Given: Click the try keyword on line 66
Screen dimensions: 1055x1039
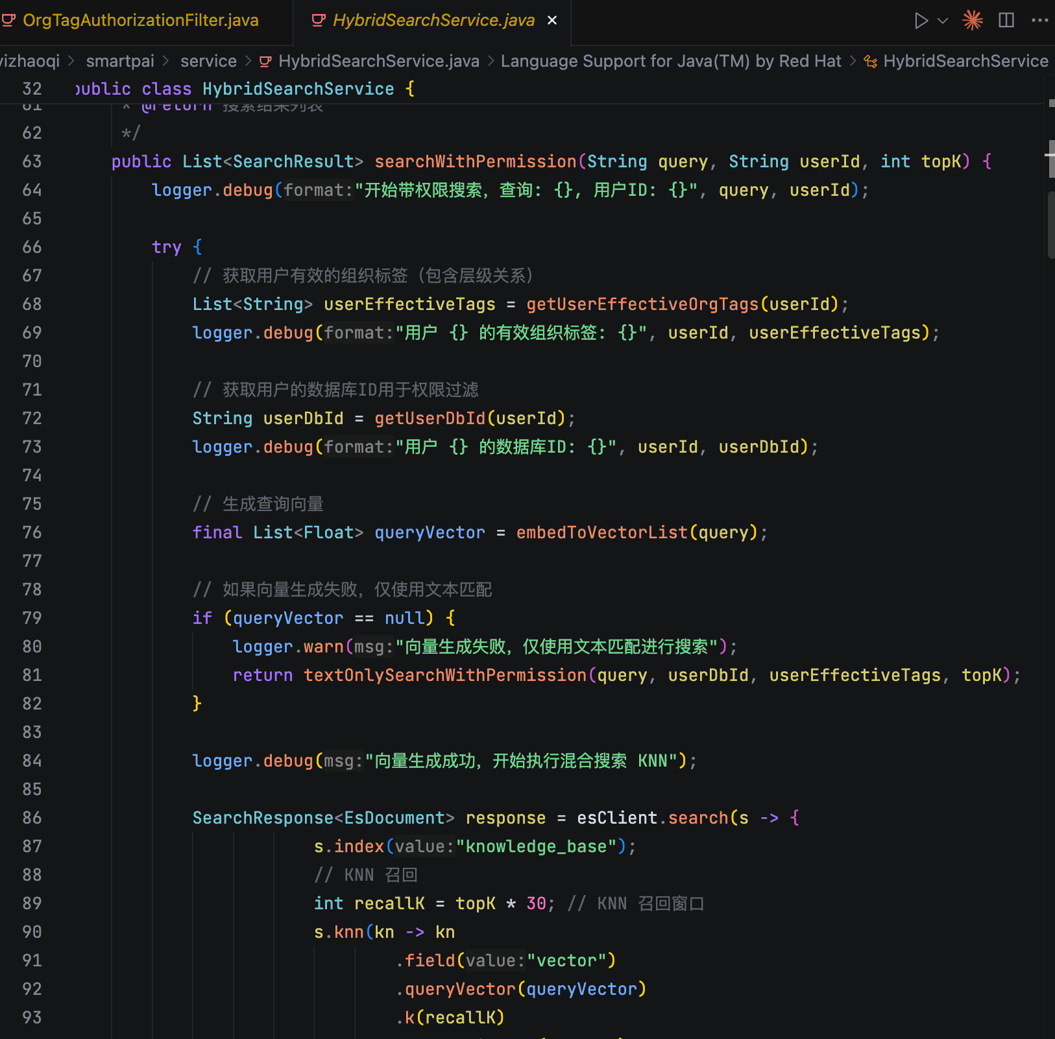Looking at the screenshot, I should coord(167,247).
